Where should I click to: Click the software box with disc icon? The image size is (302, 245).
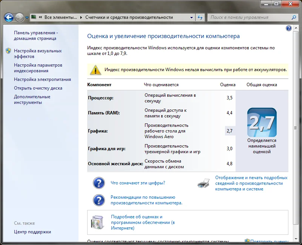pos(97,222)
